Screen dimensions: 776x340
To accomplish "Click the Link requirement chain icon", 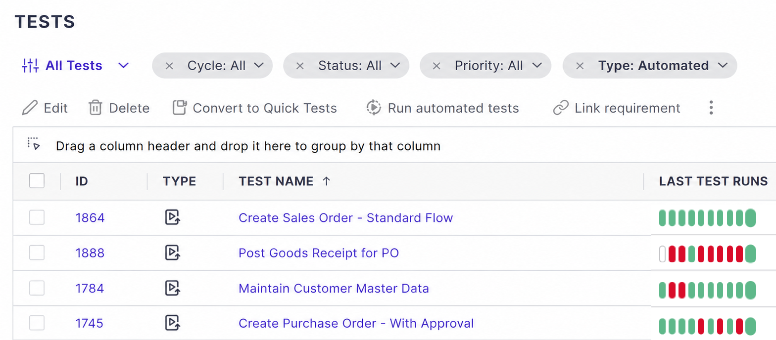I will point(561,108).
